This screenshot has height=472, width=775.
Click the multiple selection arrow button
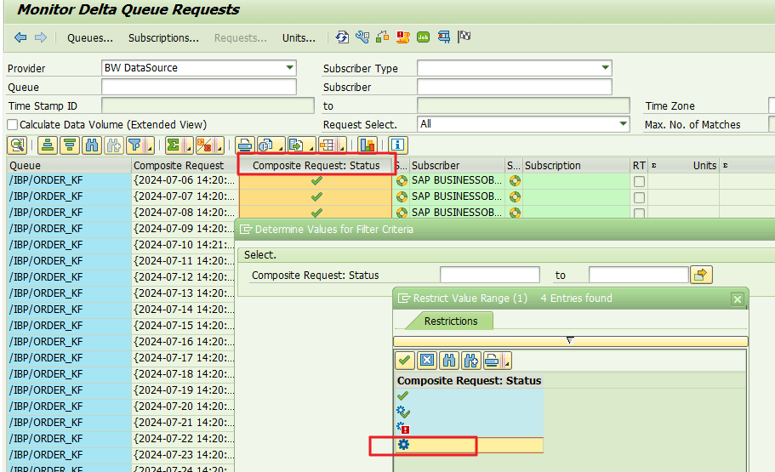pos(702,275)
